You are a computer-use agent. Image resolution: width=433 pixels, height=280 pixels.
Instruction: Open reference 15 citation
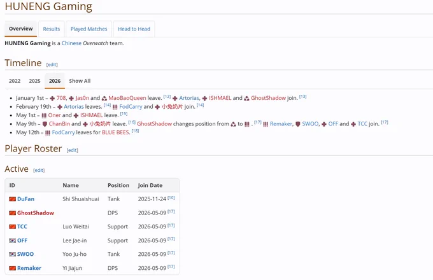pos(124,114)
